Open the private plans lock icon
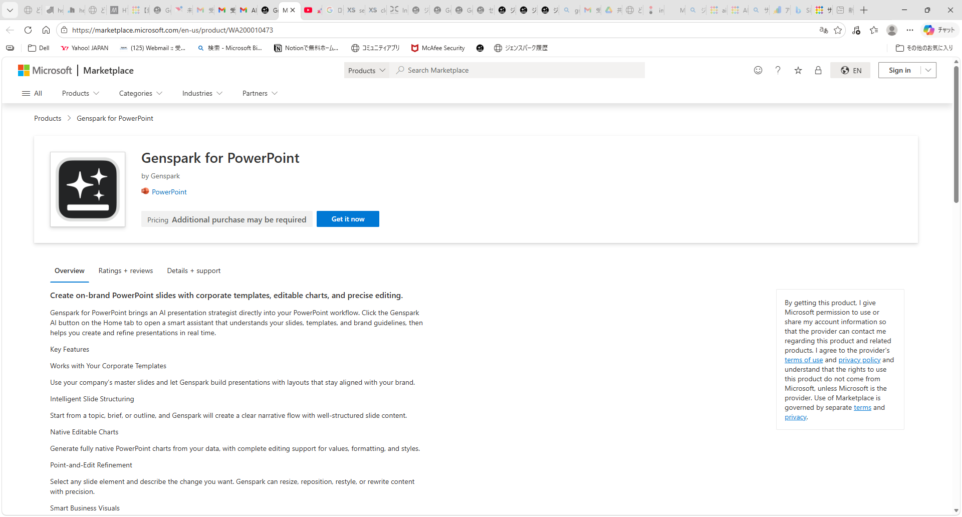962x517 pixels. (818, 71)
